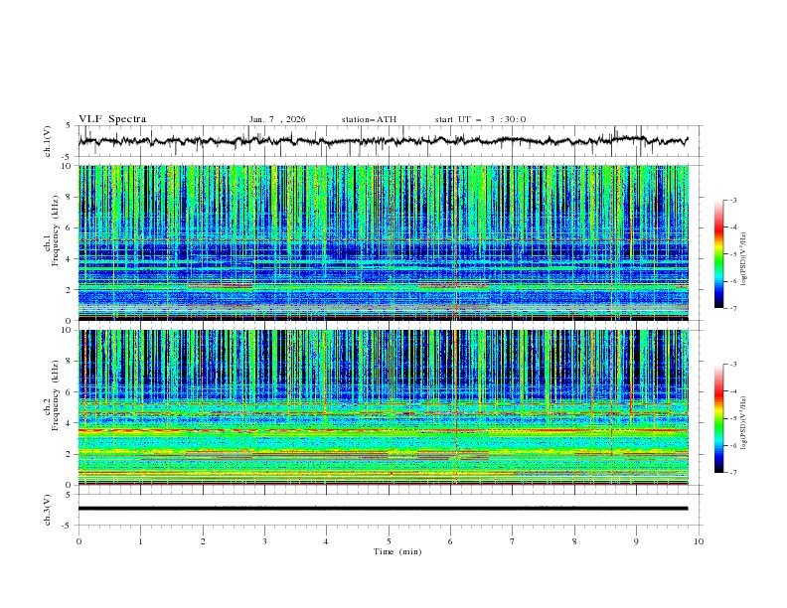The height and width of the screenshot is (608, 787).
Task: Click the 8 minute tick label on time axis
Action: coord(574,541)
